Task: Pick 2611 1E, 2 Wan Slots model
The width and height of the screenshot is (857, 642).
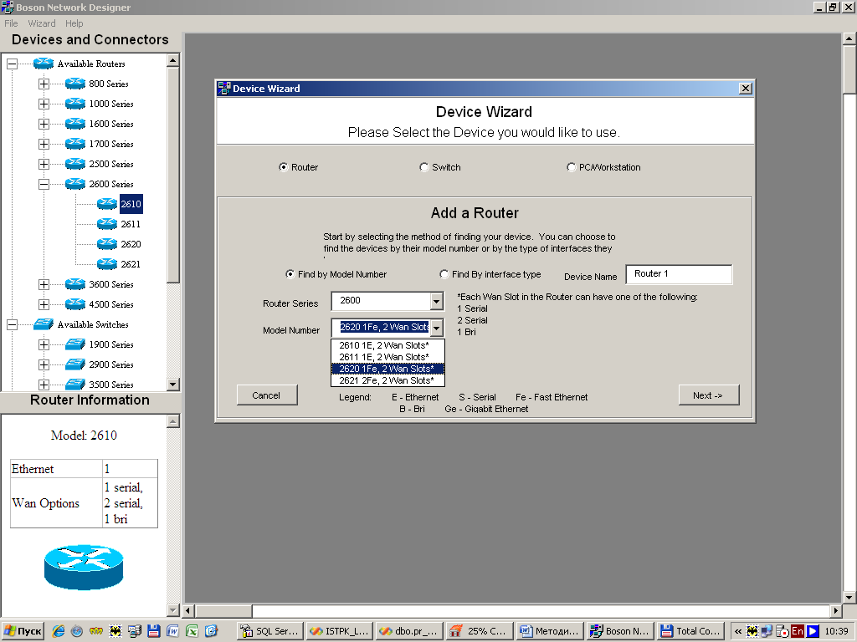Action: click(387, 357)
